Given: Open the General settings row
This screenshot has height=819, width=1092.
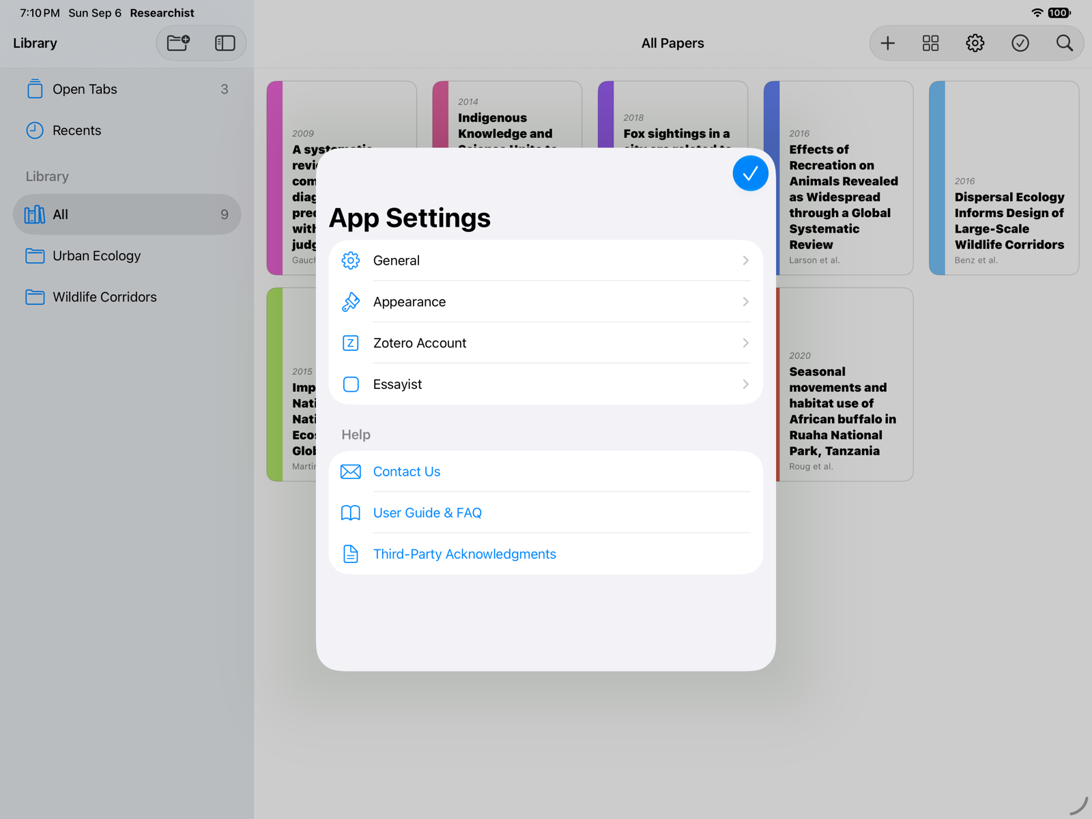Looking at the screenshot, I should (x=545, y=261).
